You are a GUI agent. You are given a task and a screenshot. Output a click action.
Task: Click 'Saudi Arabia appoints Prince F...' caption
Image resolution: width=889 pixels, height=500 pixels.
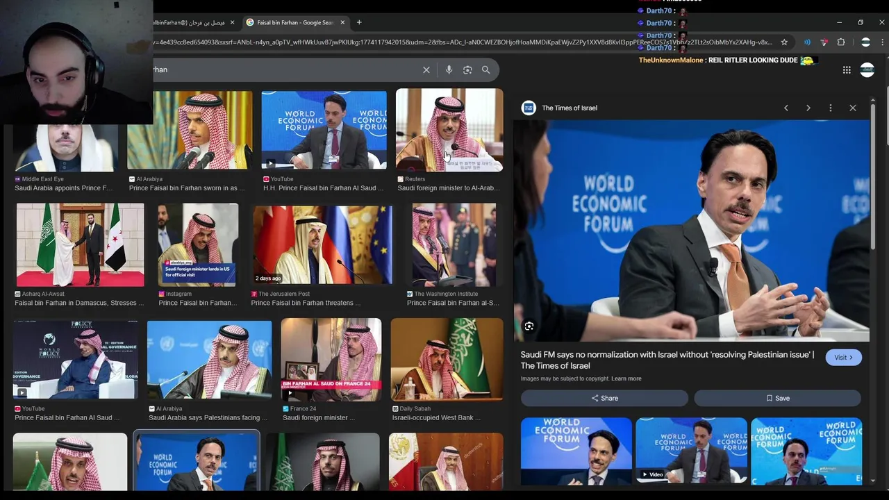click(63, 188)
